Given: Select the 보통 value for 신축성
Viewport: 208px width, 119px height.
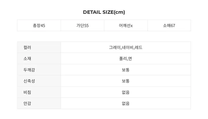Looking at the screenshot, I should coord(126,81).
